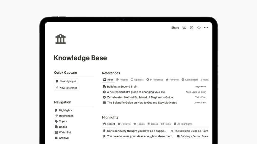The width and height of the screenshot is (257, 144).
Task: Open References in Navigation list
Action: 66,116
